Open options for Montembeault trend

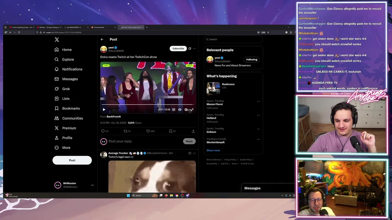tap(258, 139)
